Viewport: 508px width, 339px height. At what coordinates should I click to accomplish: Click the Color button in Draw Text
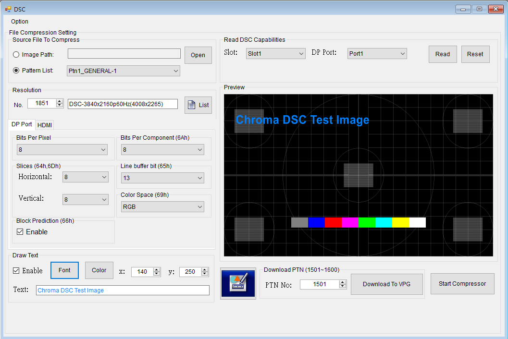pyautogui.click(x=99, y=270)
